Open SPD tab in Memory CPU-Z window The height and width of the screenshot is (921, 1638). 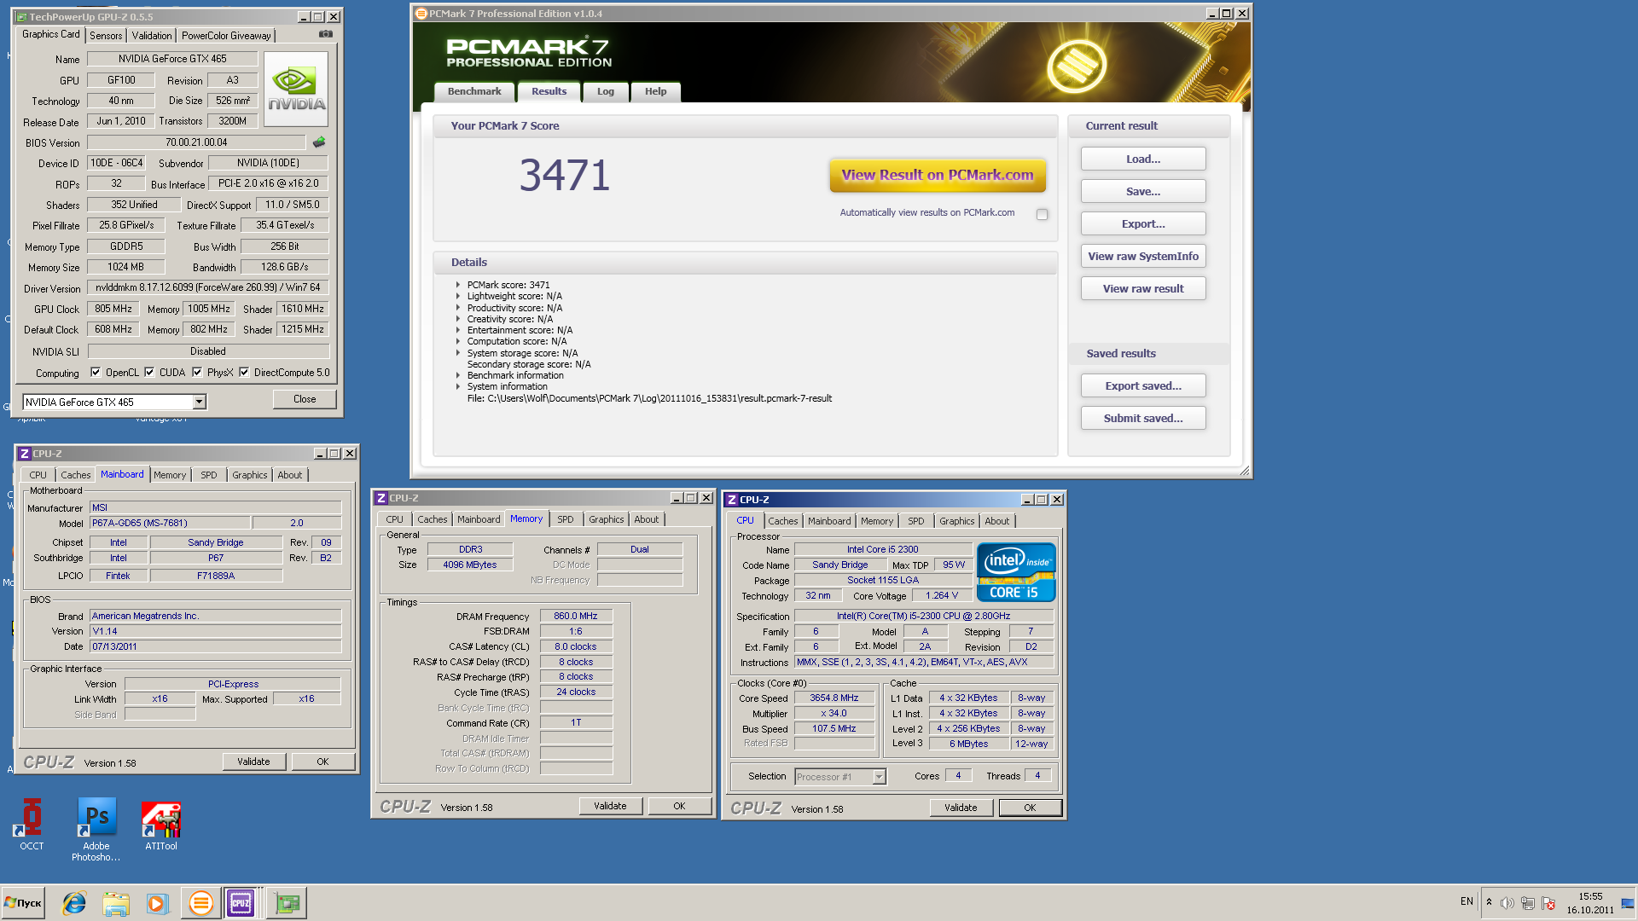tap(566, 519)
